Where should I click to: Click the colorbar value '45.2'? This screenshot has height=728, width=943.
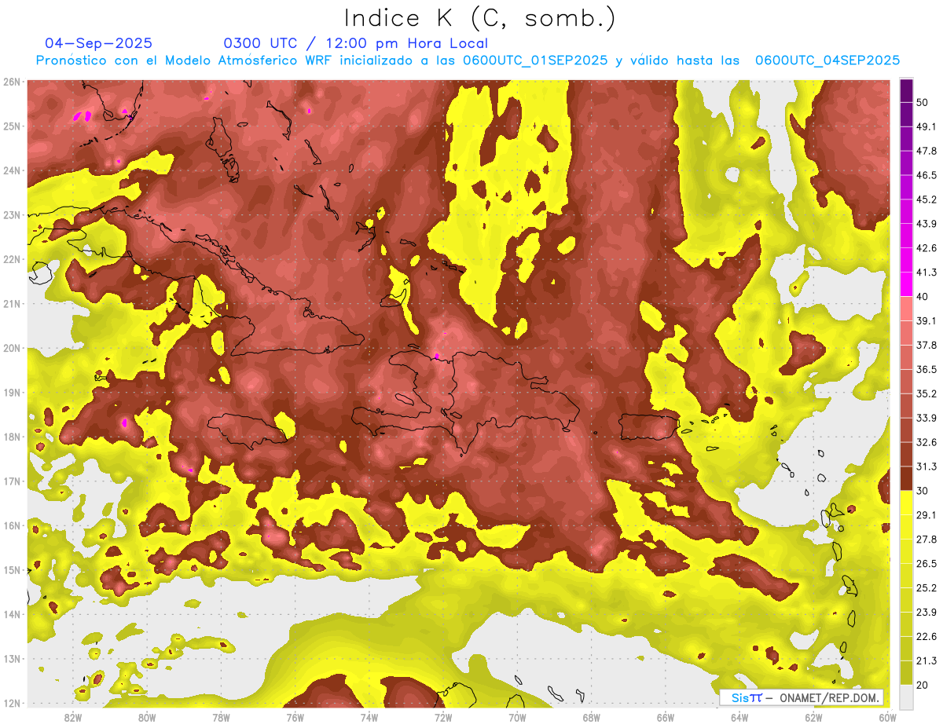point(926,199)
